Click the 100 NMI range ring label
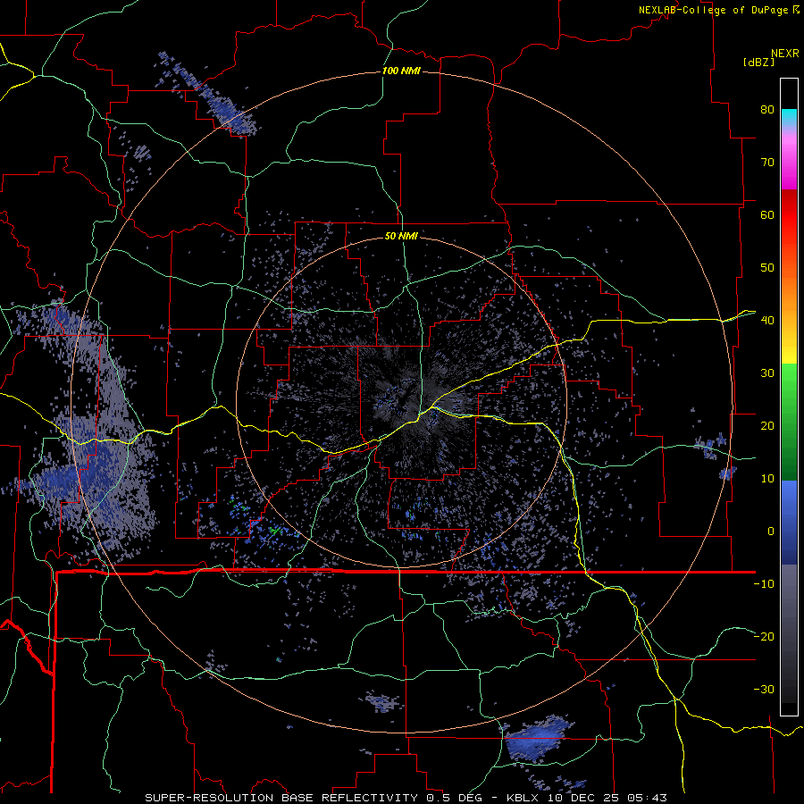This screenshot has height=804, width=804. (401, 71)
